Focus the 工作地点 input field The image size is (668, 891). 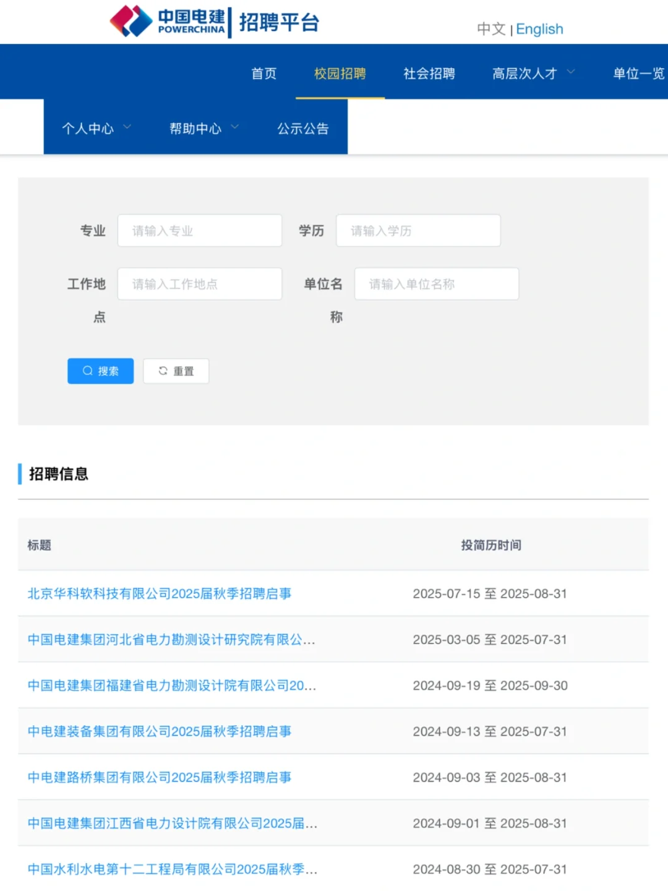point(200,284)
